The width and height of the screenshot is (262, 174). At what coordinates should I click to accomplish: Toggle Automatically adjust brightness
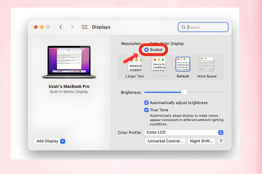146,103
